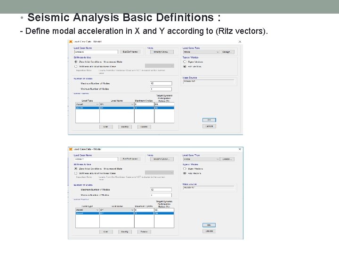This screenshot has height=254, width=339.
Task: Select Stiffness at End of Nonlinear Case in Modal-Y dialog
Action: point(76,173)
